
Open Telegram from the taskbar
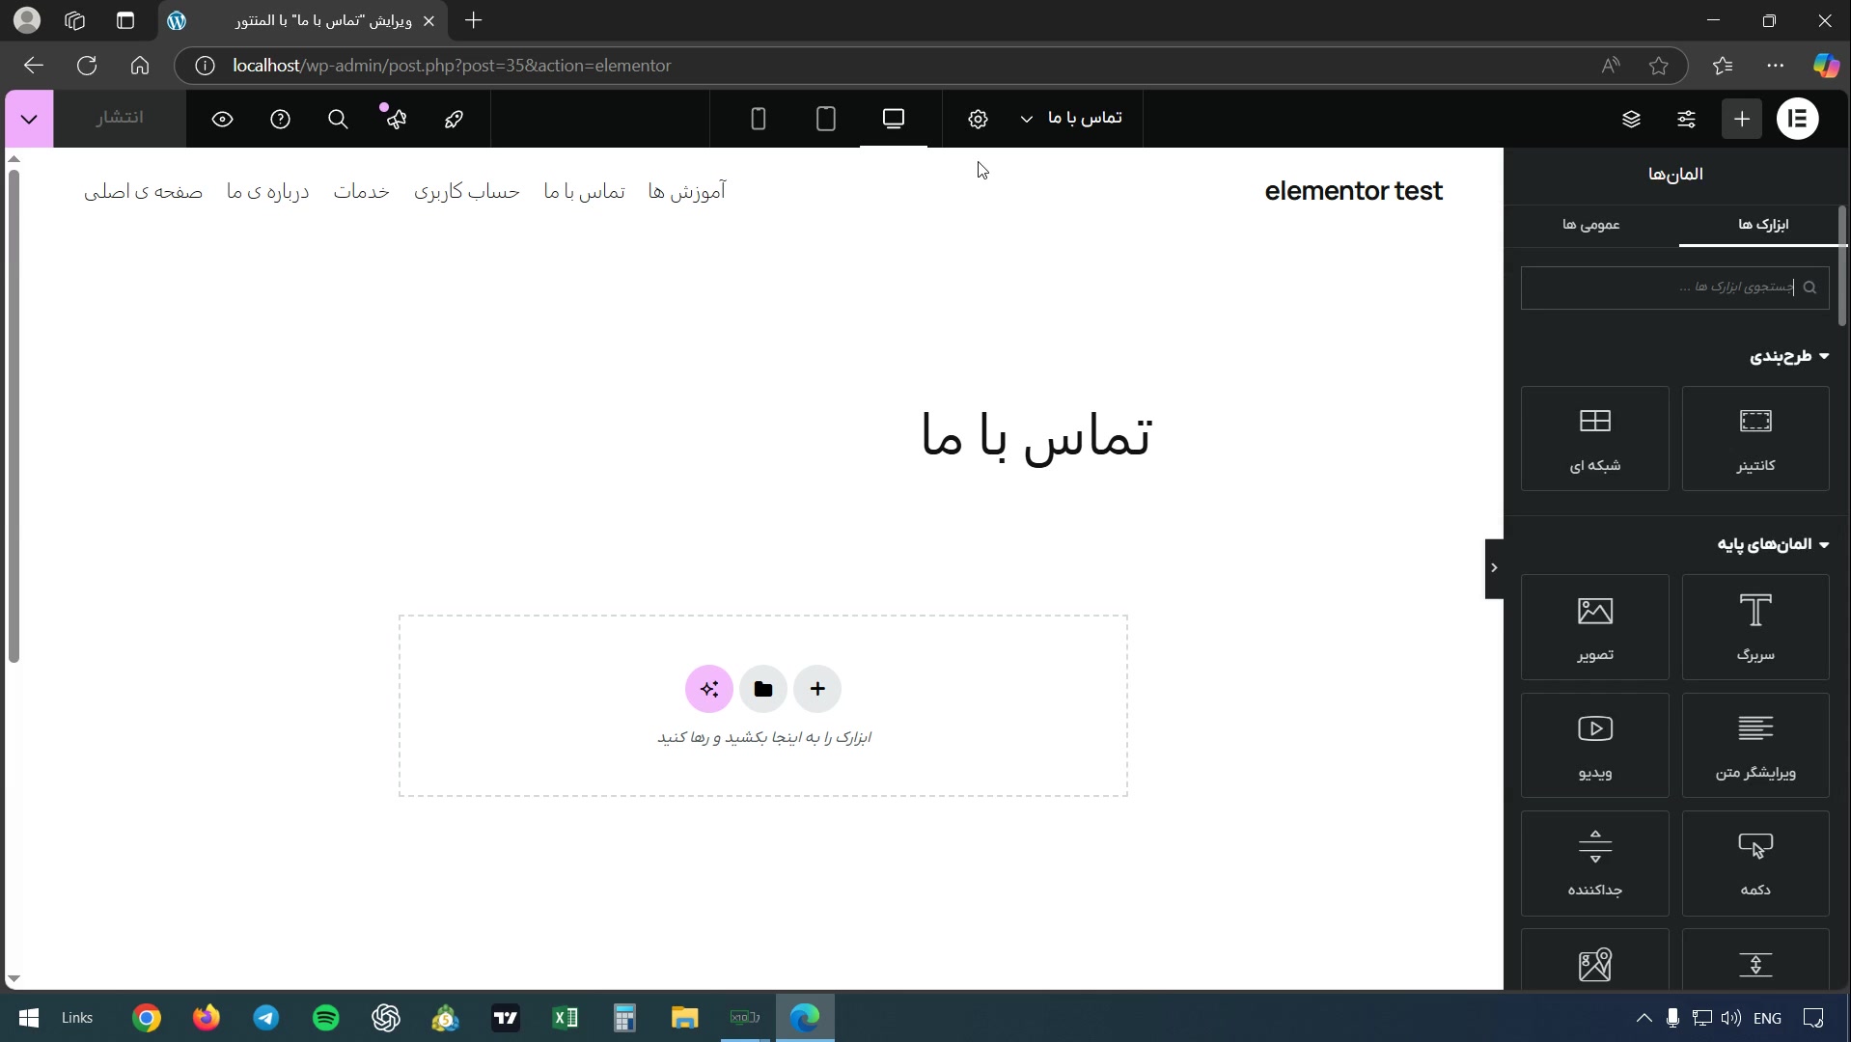(x=266, y=1018)
